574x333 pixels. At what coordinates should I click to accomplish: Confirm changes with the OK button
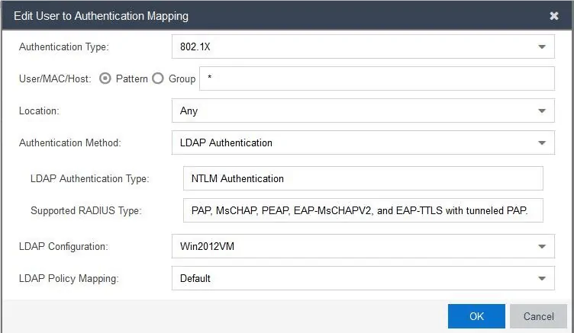coord(476,316)
